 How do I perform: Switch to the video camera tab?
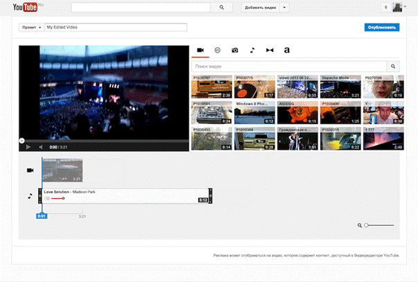(x=200, y=50)
